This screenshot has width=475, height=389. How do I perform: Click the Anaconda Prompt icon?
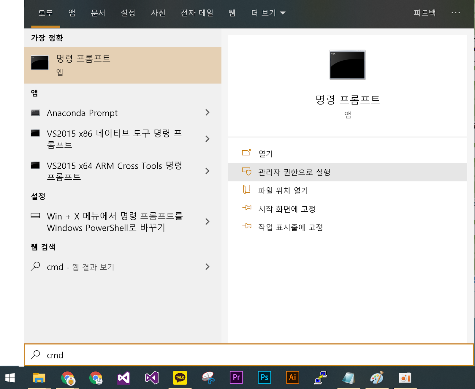[35, 113]
